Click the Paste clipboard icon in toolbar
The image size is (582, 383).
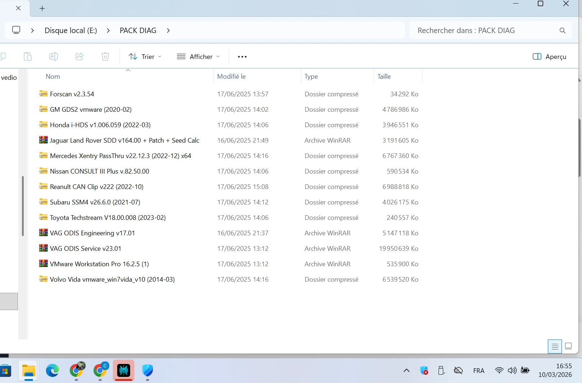pos(28,56)
